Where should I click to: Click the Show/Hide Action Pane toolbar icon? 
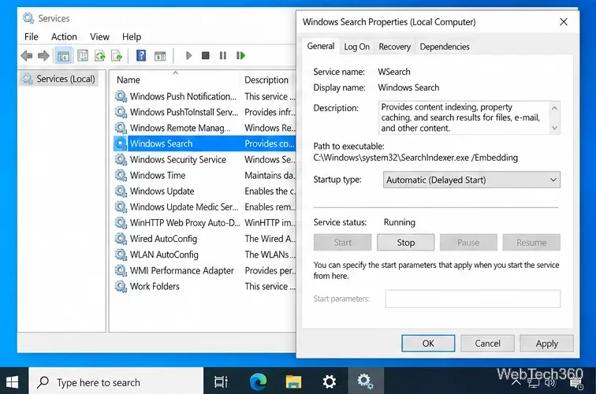click(x=160, y=56)
